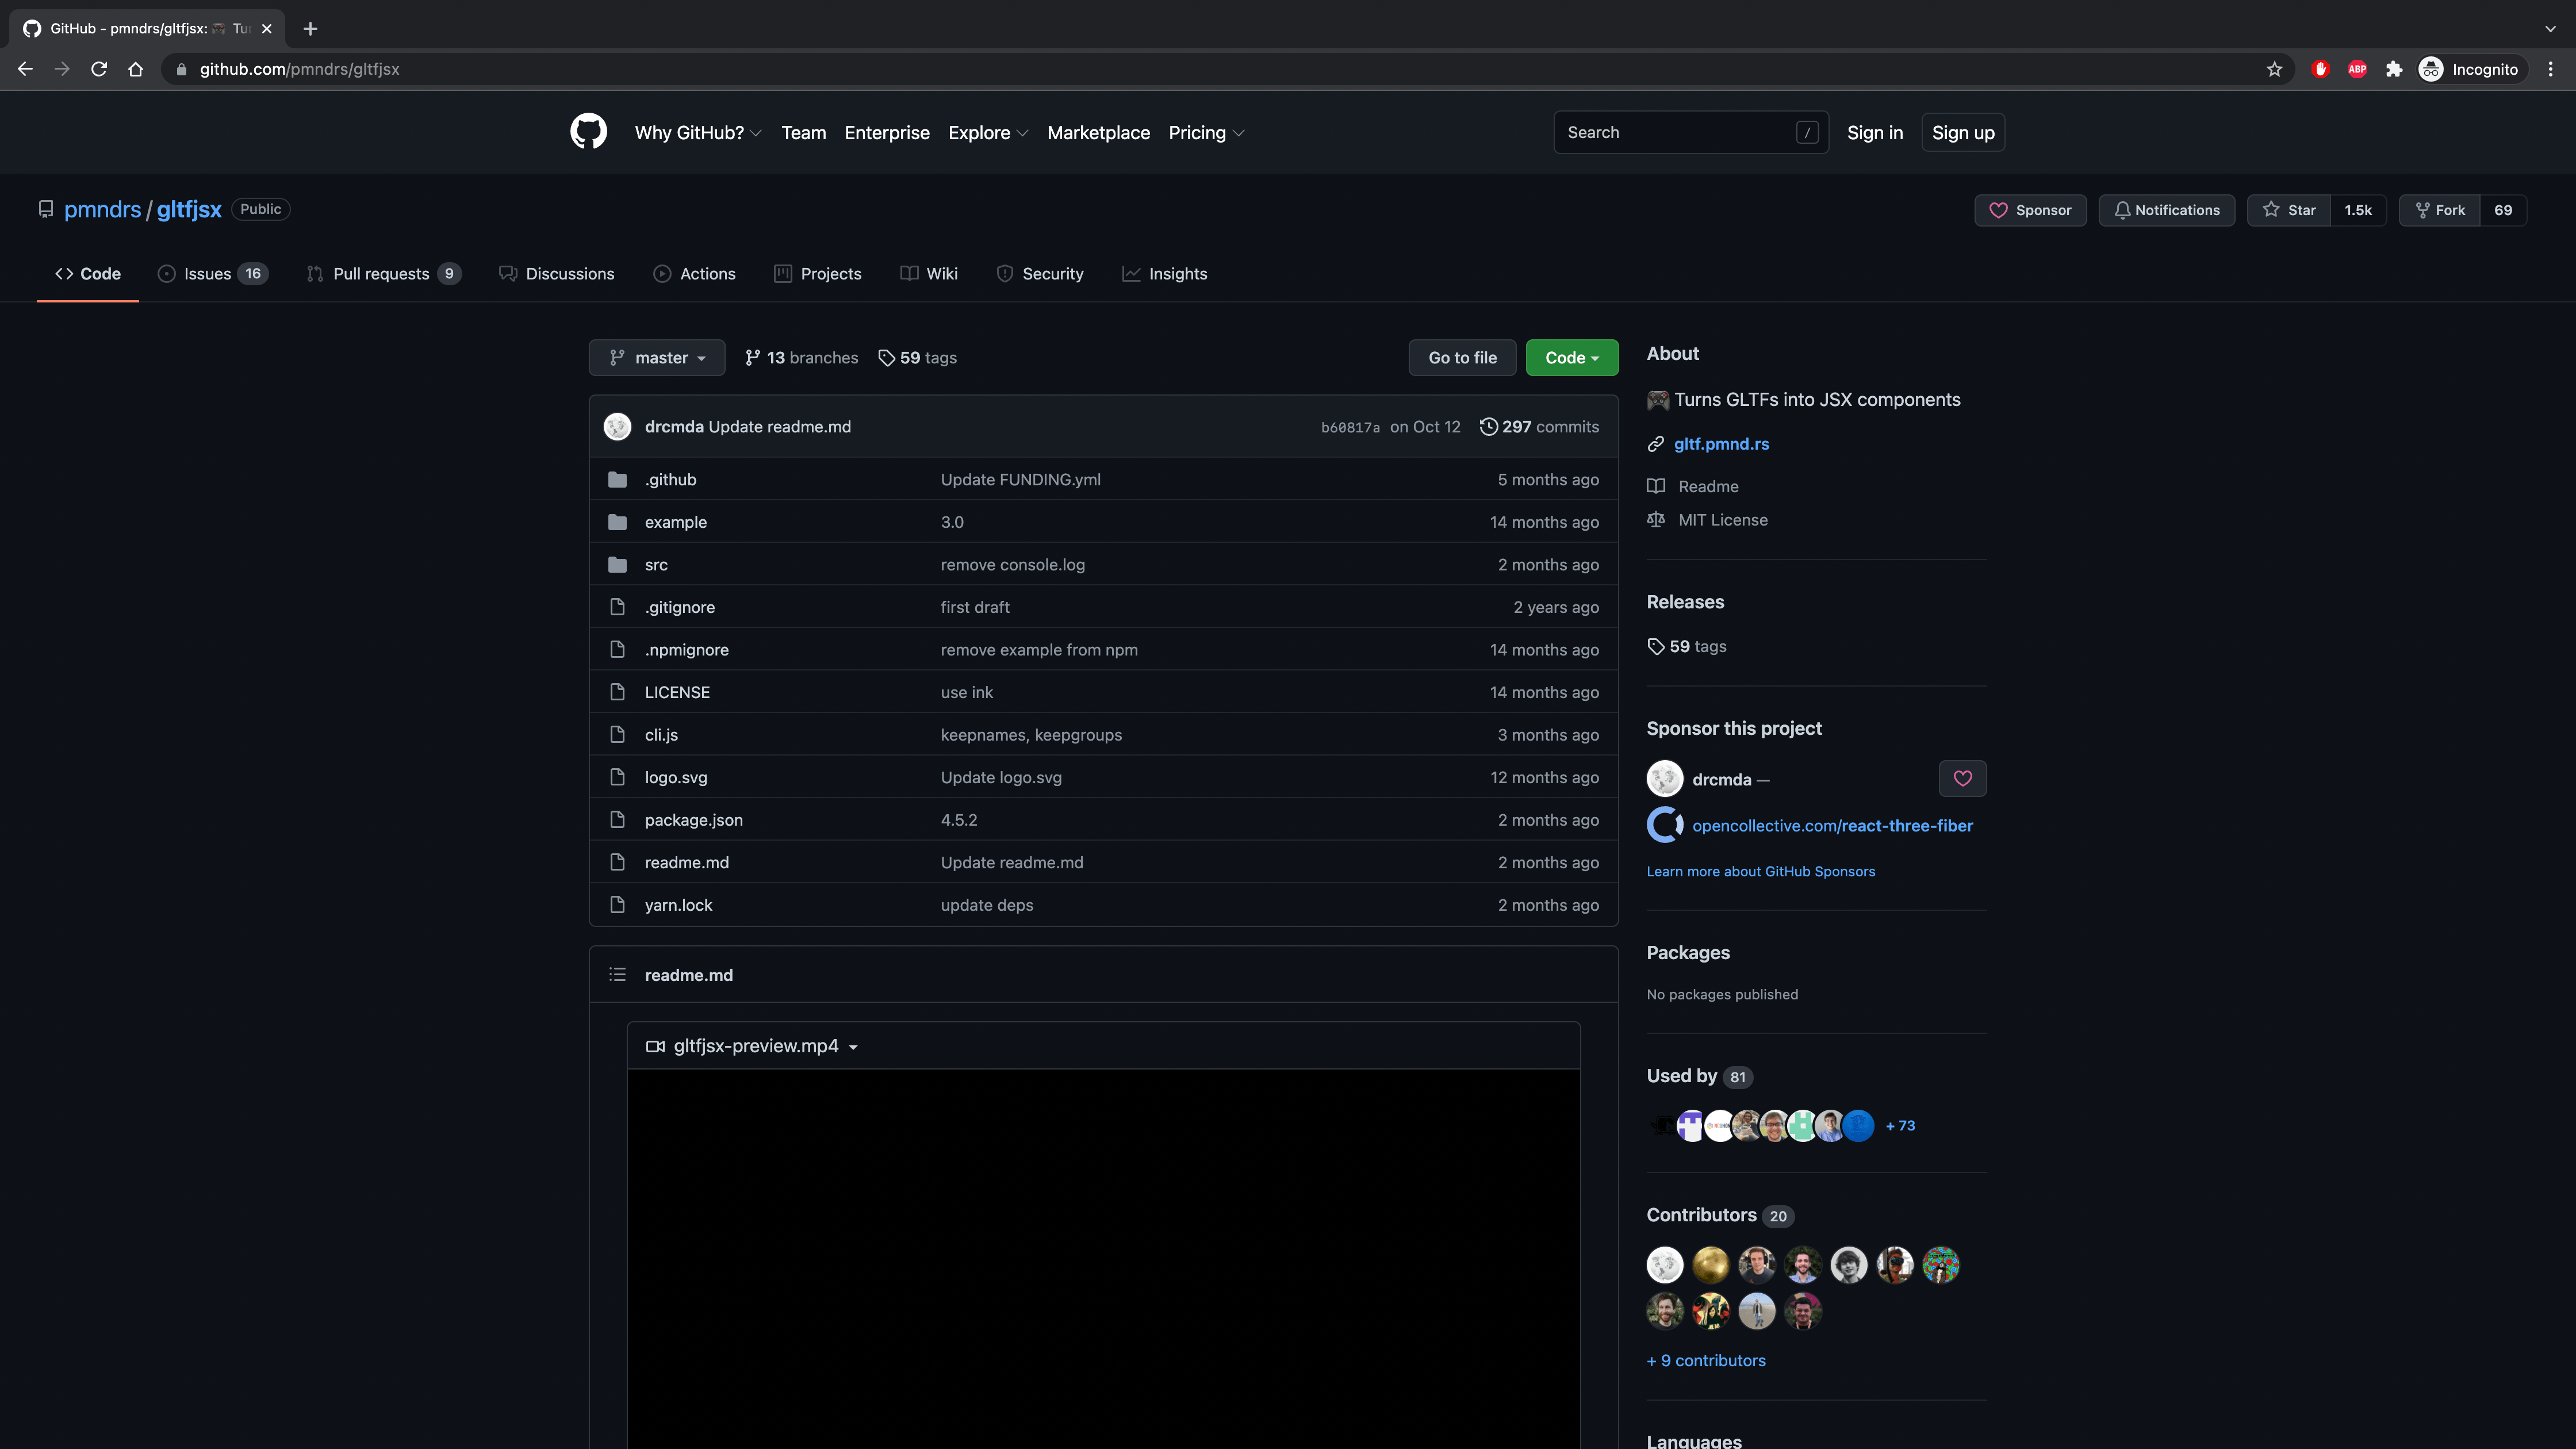Image resolution: width=2576 pixels, height=1449 pixels.
Task: Open the gltf.pmnd.rs website link
Action: tap(1721, 443)
